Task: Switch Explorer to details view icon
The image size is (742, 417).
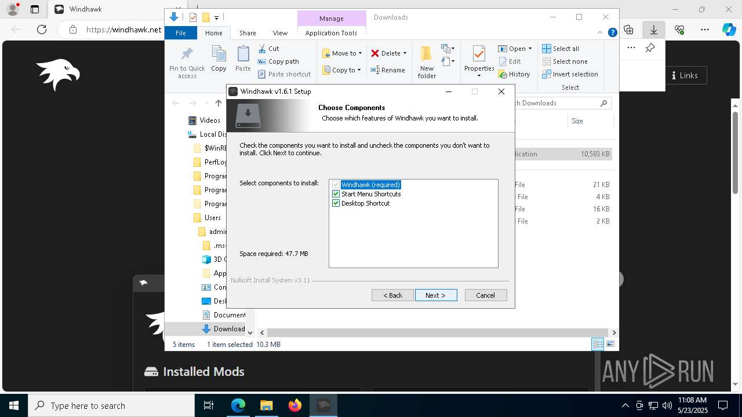Action: [597, 344]
